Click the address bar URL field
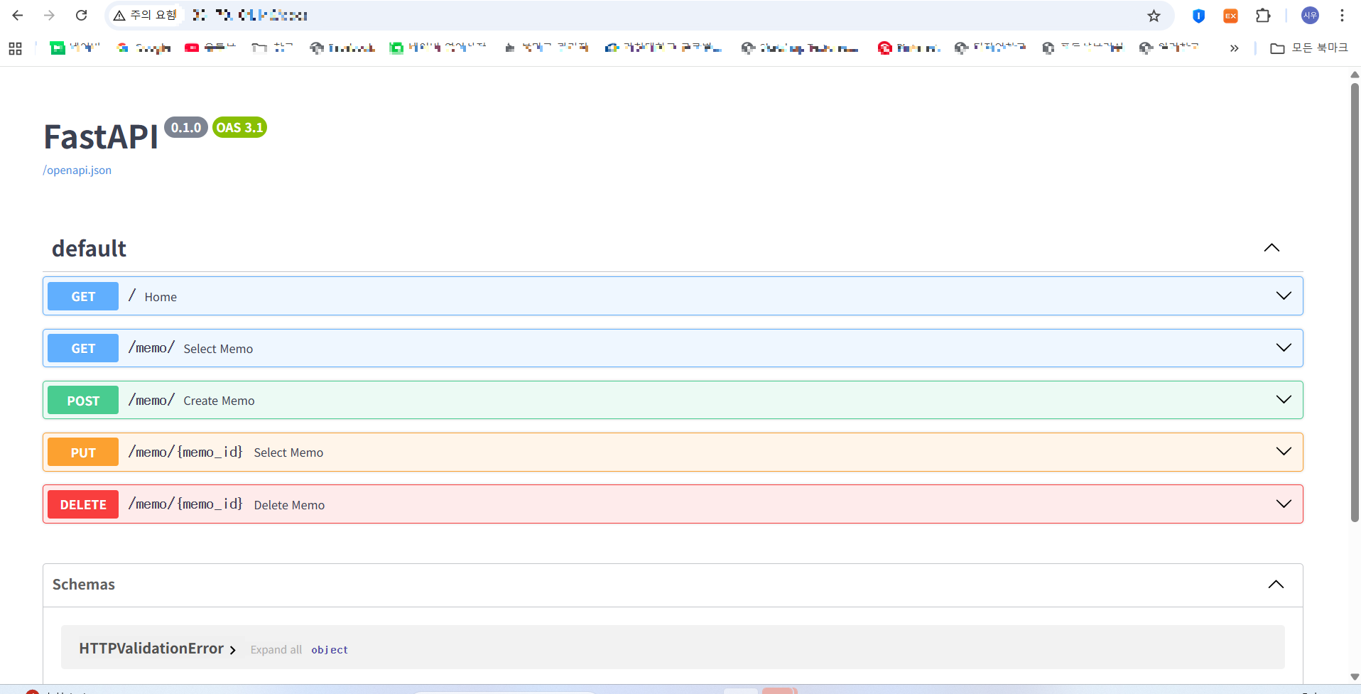 pos(639,16)
